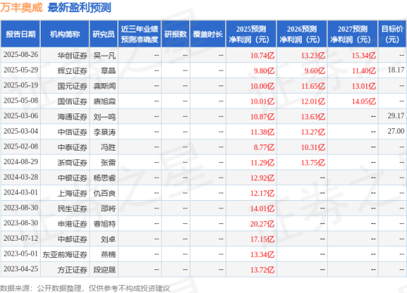Image resolution: width=407 pixels, height=293 pixels.
Task: Click the 17.15亿 profit value
Action: pyautogui.click(x=262, y=239)
